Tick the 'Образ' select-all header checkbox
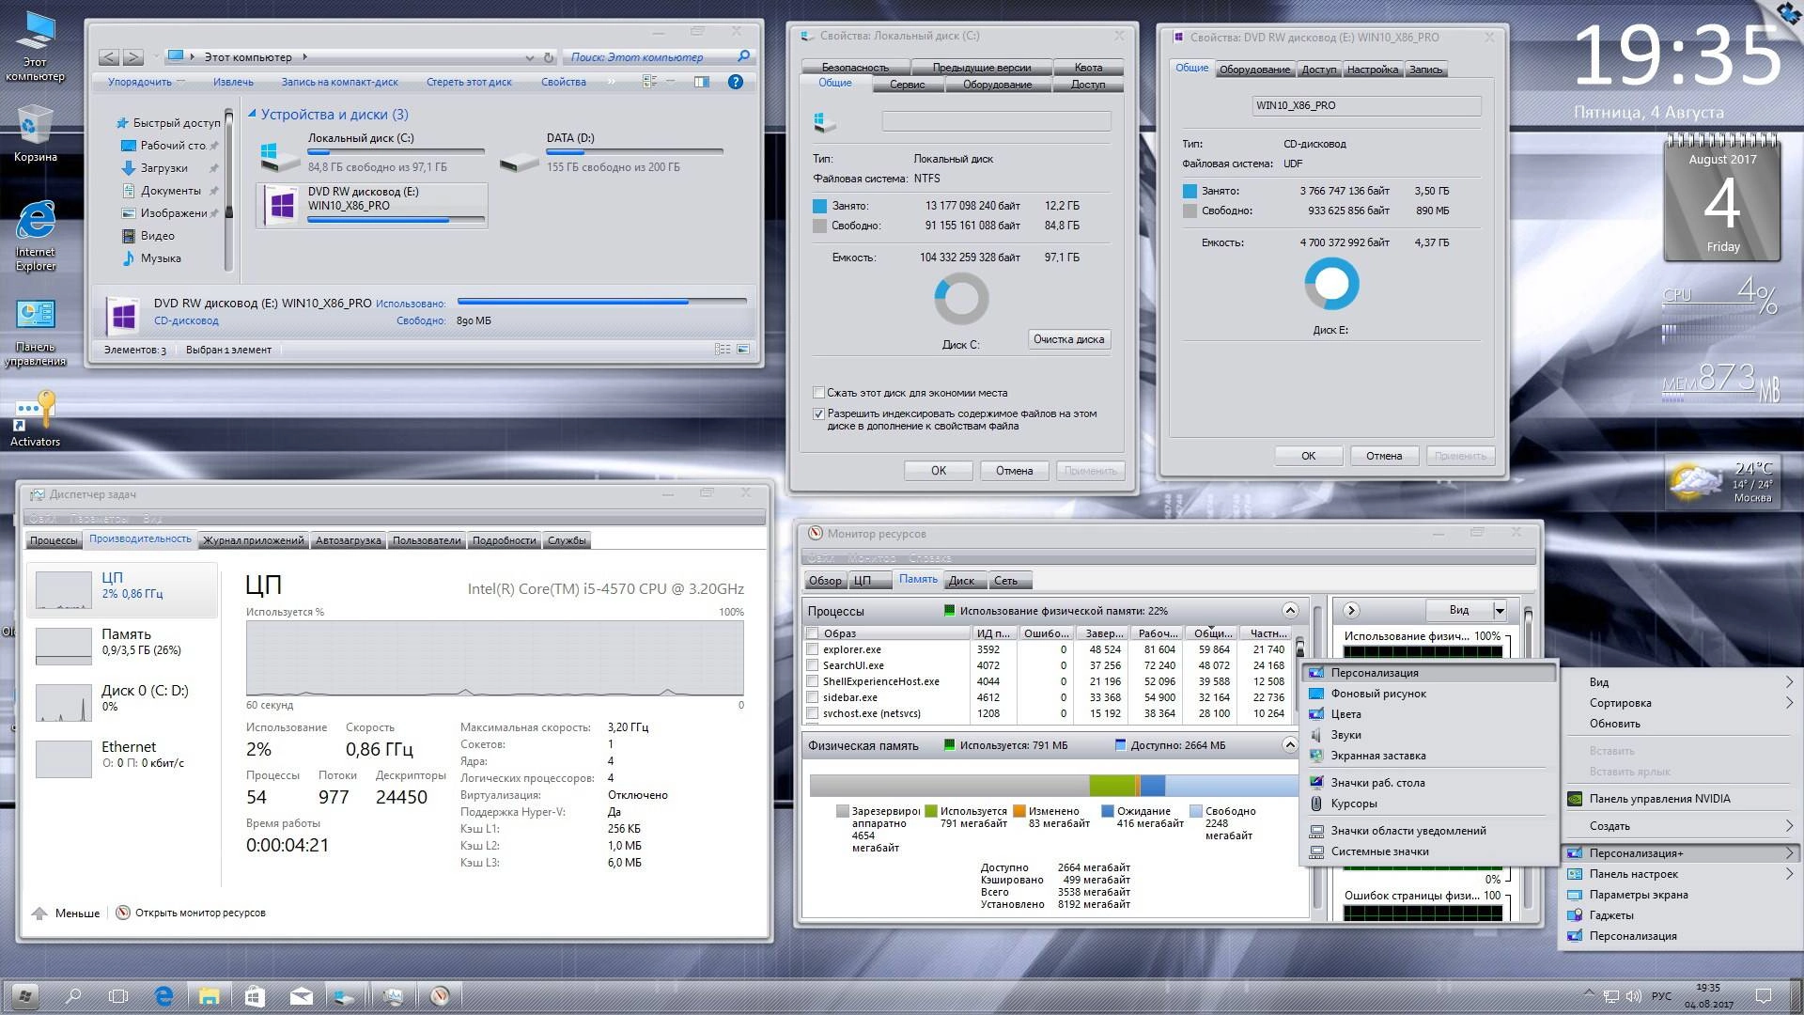 pyautogui.click(x=813, y=633)
